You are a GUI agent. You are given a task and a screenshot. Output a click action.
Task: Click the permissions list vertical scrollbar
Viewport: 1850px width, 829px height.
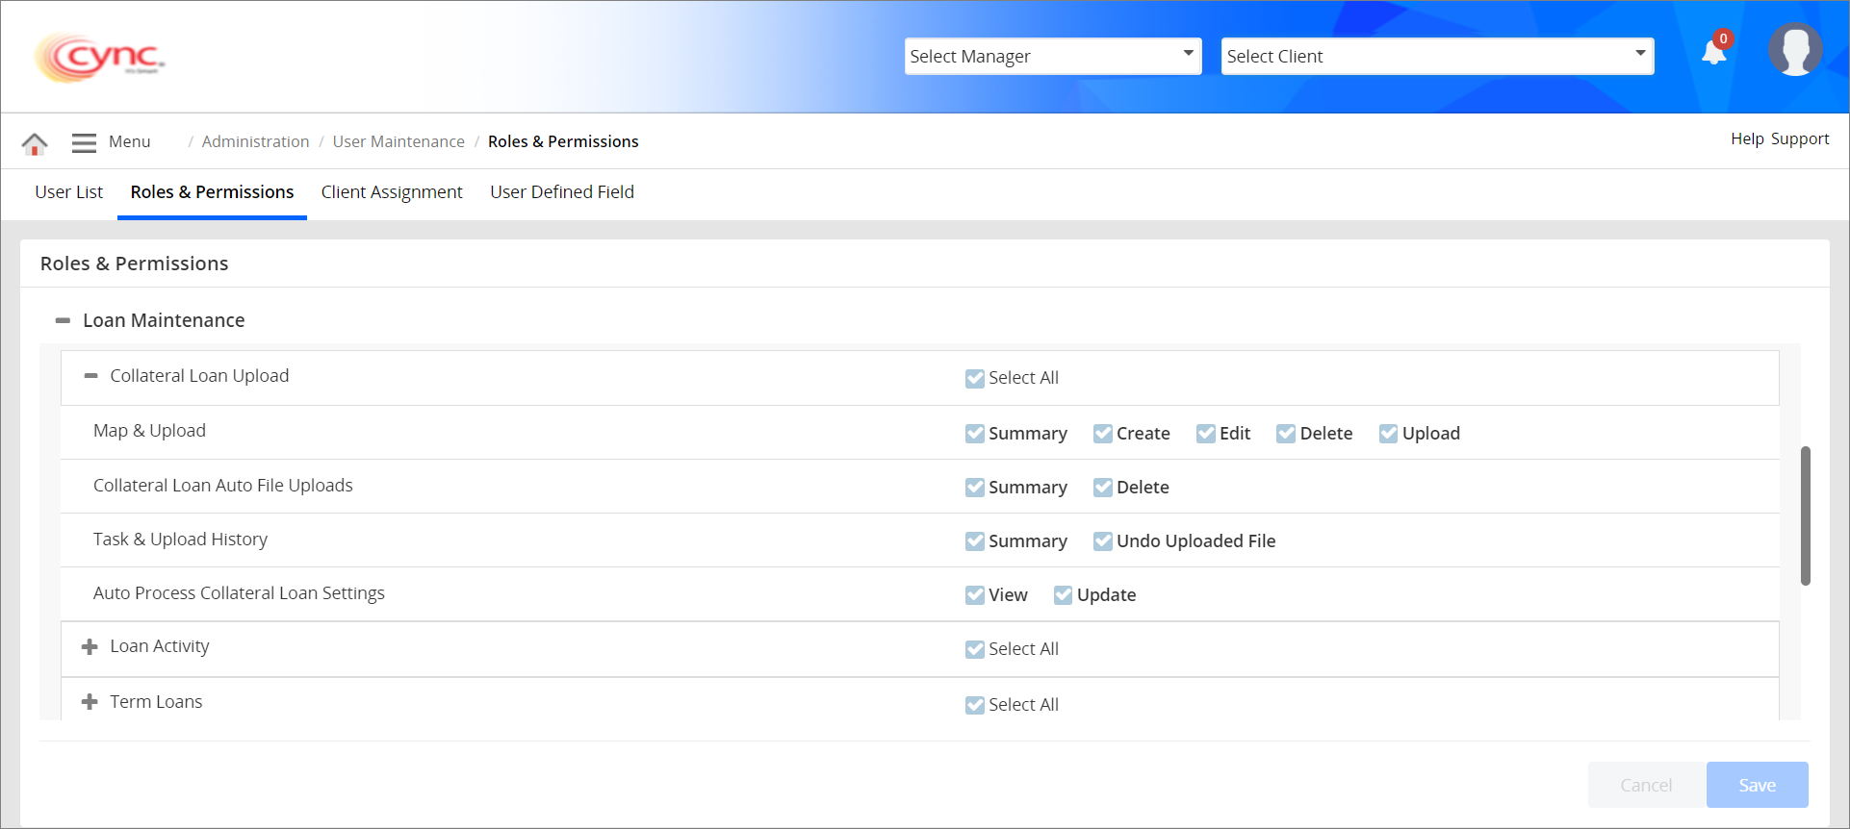1805,515
